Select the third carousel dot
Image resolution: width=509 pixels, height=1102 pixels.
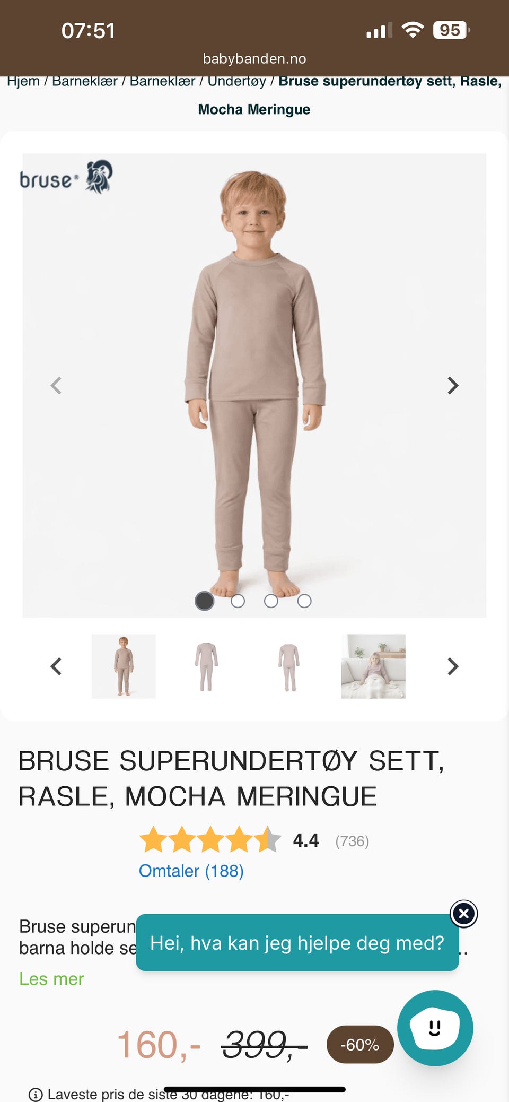(x=271, y=601)
